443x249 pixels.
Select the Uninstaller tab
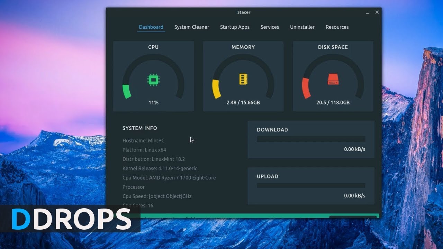302,27
